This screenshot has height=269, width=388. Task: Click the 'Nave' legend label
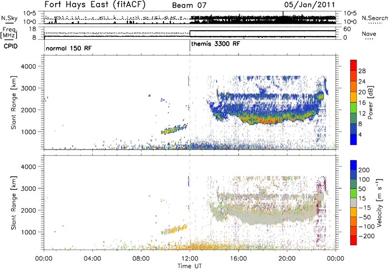tap(369, 34)
